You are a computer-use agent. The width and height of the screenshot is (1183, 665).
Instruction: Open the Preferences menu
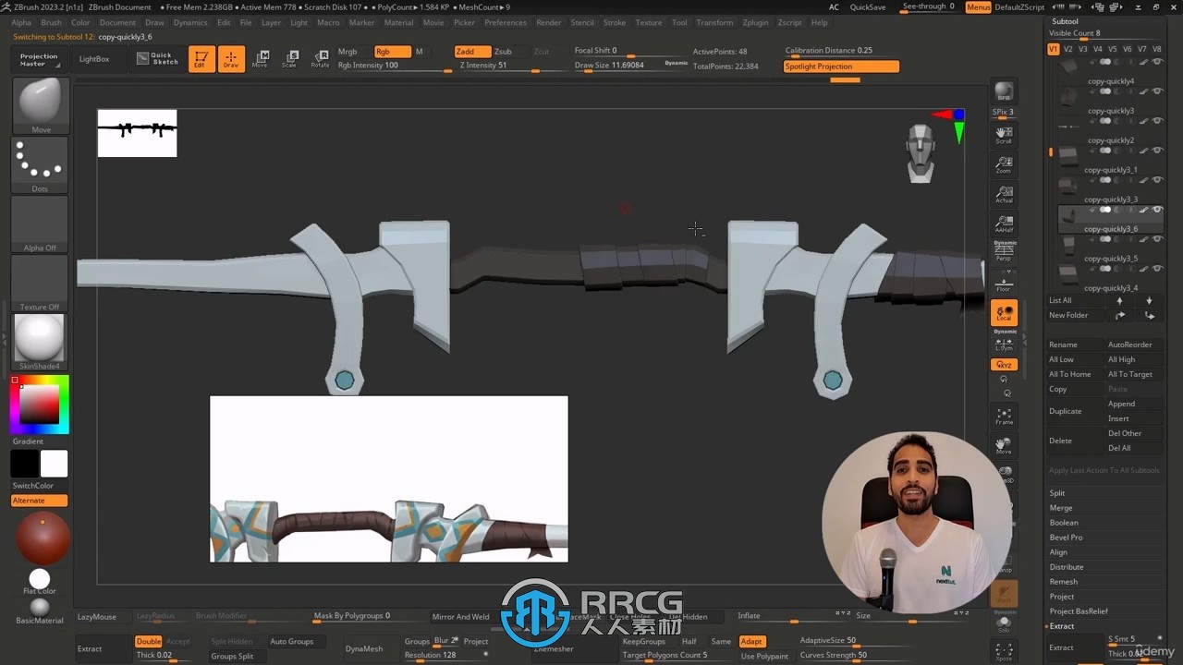[506, 22]
